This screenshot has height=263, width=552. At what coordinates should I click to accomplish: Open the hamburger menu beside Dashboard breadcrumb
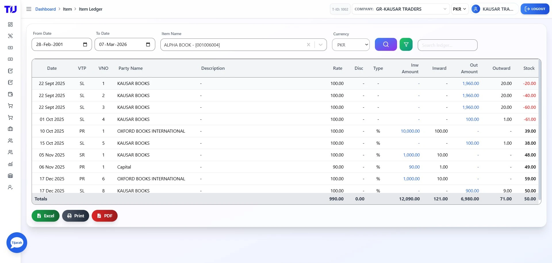pos(29,9)
